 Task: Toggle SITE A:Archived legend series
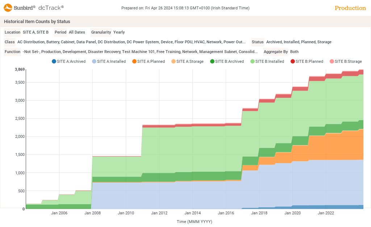point(68,61)
